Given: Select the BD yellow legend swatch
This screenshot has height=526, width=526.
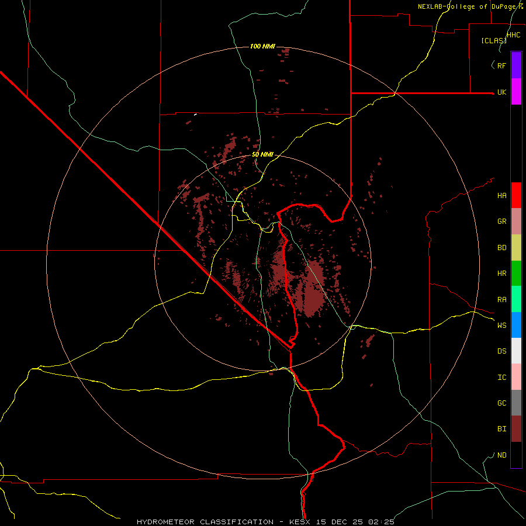Looking at the screenshot, I should coord(516,248).
